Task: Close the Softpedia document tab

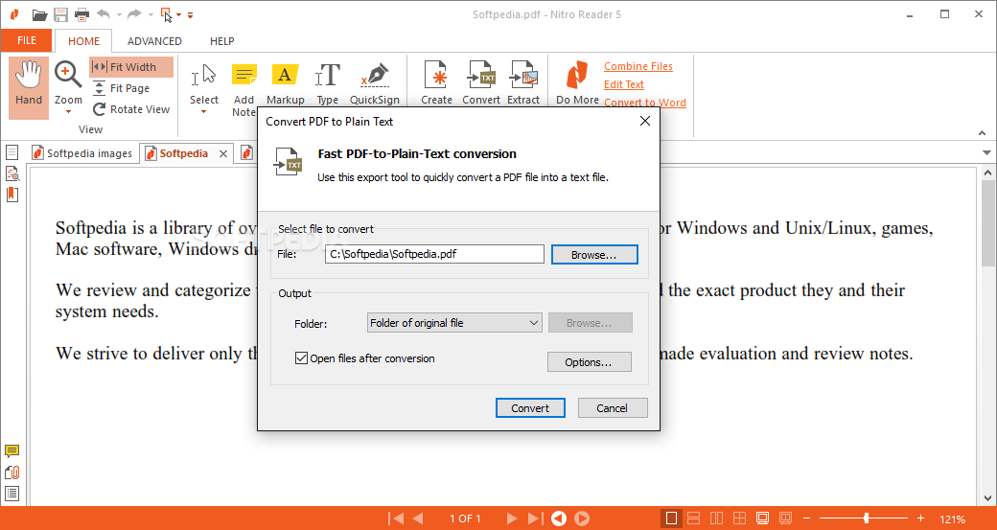Action: 223,153
